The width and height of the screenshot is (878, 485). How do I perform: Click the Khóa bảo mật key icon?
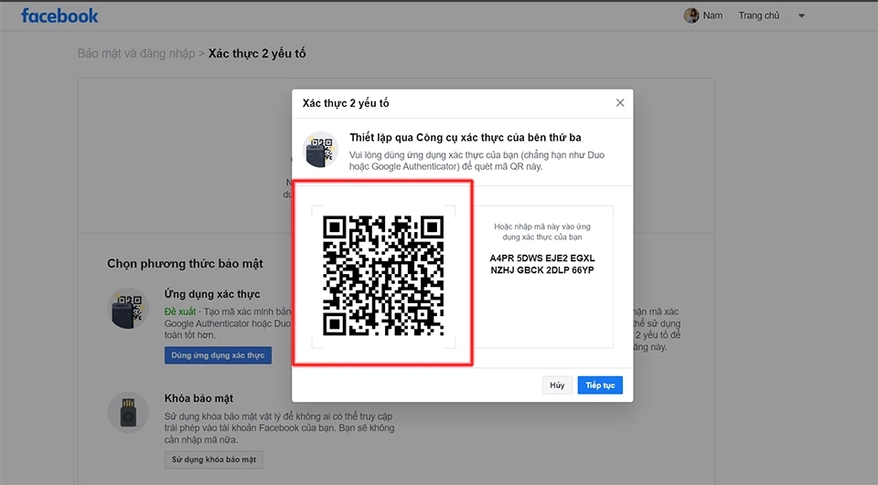(128, 412)
